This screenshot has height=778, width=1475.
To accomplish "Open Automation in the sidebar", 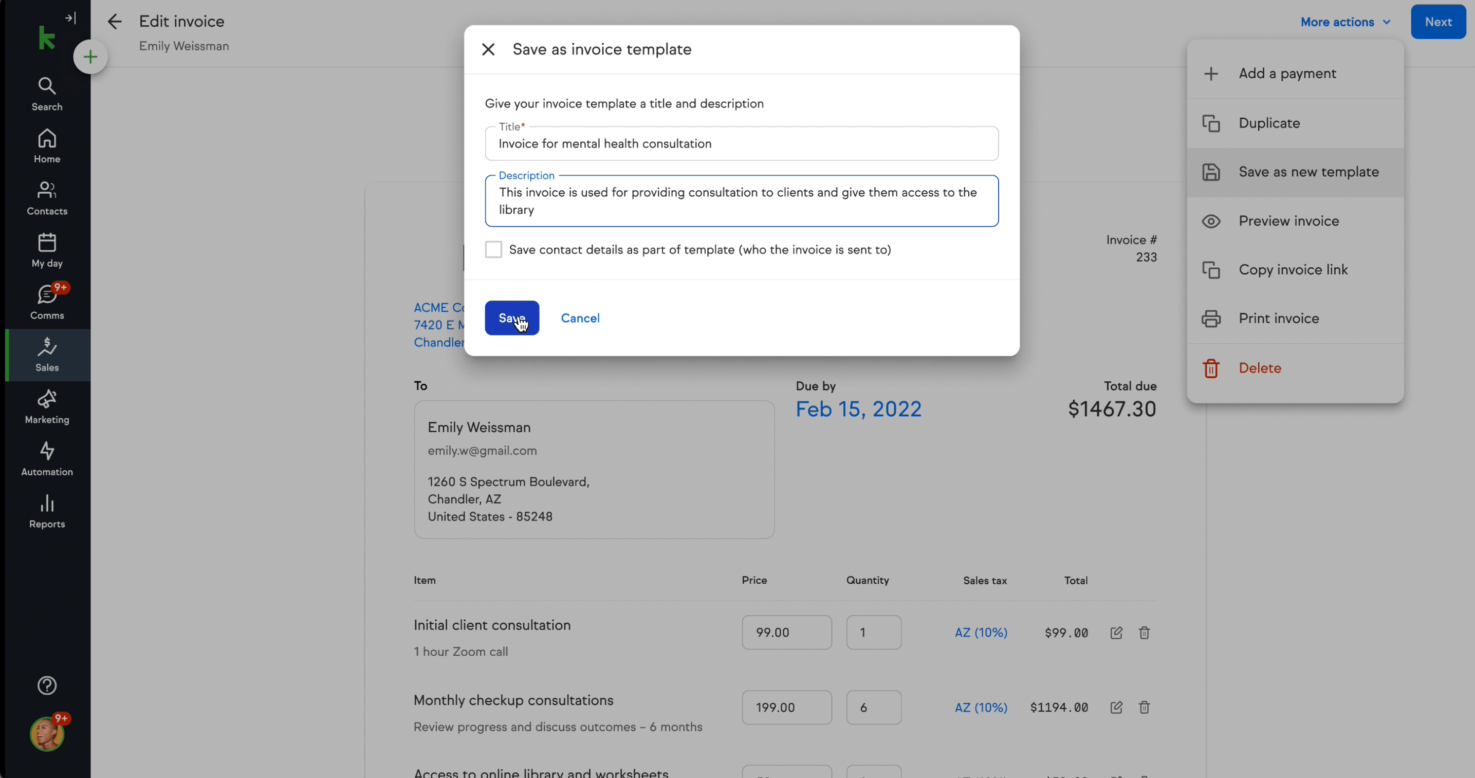I will pos(47,459).
